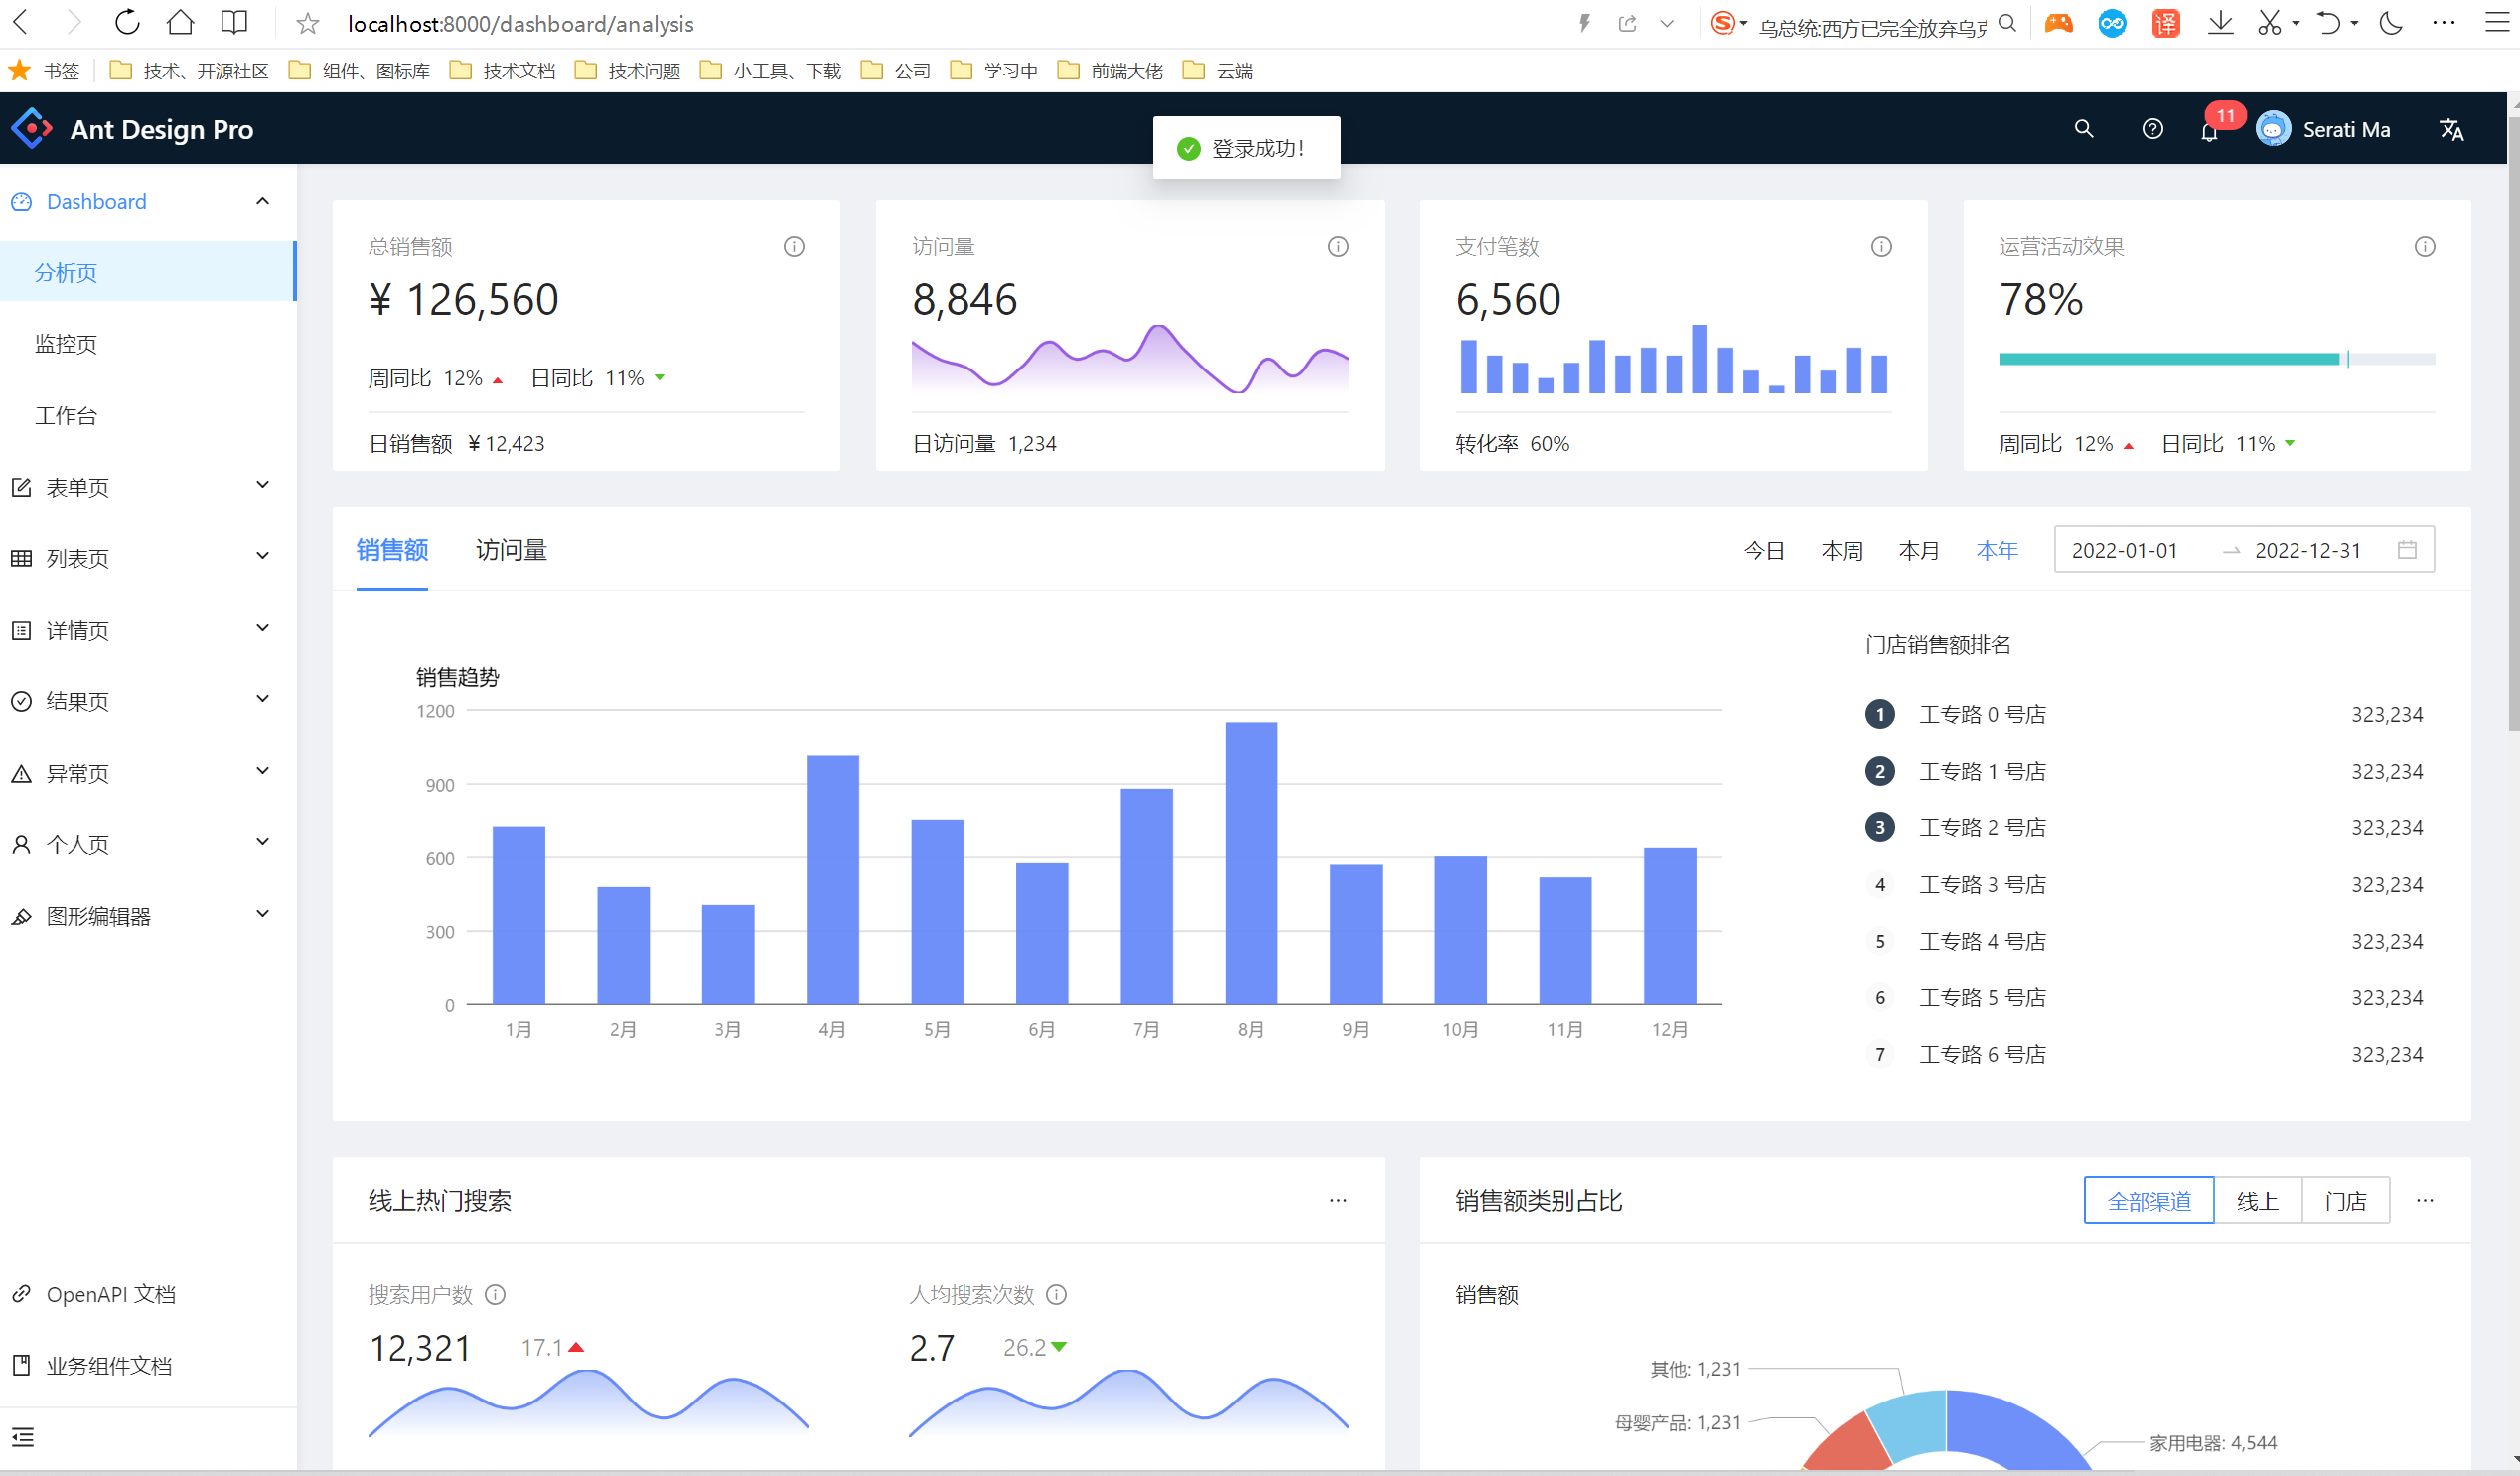Collapse the sidebar using bottom-left icon
The width and height of the screenshot is (2520, 1476).
pyautogui.click(x=24, y=1437)
